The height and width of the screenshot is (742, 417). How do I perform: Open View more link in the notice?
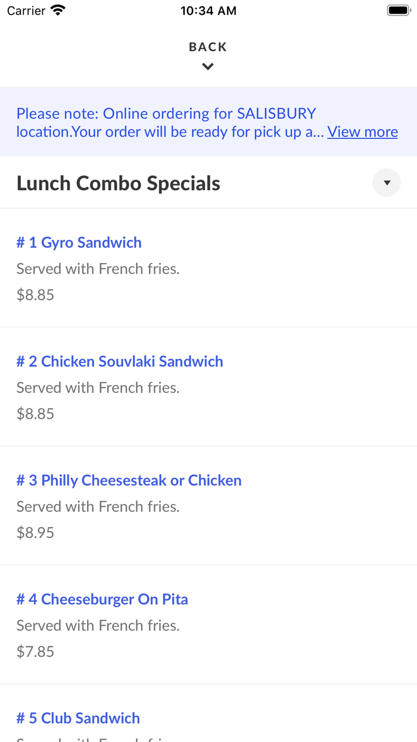(362, 132)
